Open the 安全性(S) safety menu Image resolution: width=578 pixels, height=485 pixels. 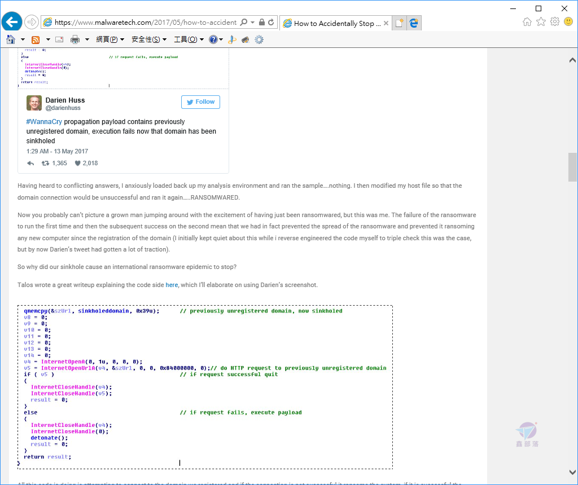click(149, 39)
